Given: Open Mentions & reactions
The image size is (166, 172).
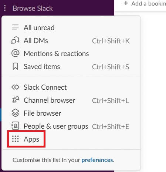Looking at the screenshot, I should (56, 54).
